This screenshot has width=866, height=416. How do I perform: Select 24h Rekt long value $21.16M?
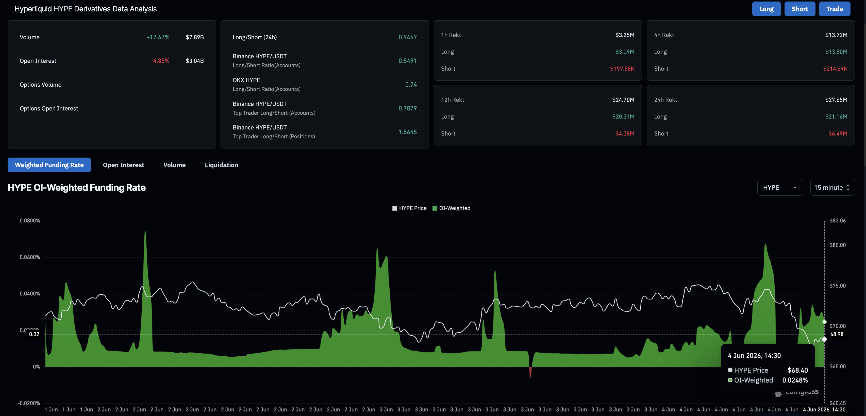(836, 117)
